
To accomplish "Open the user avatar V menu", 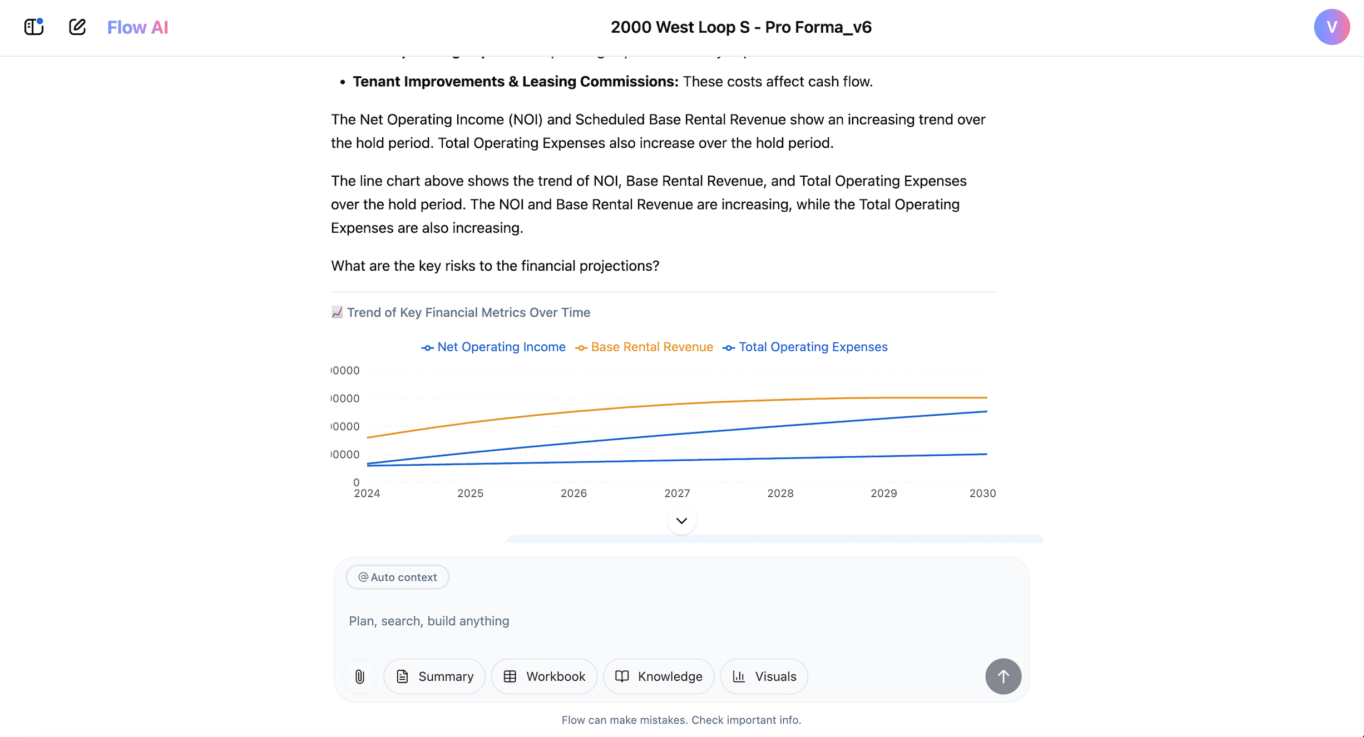I will 1331,27.
